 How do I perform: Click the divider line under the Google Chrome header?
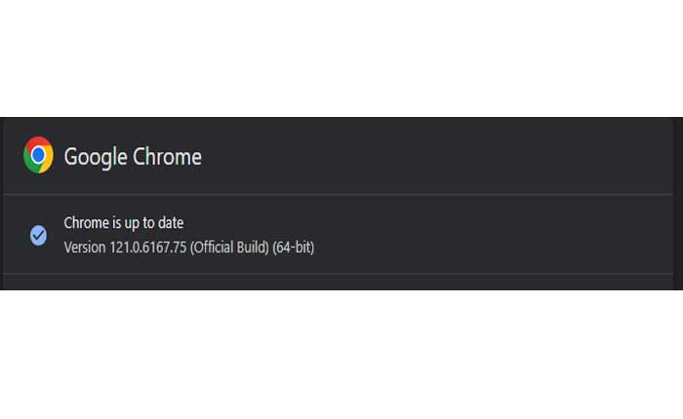pos(341,195)
